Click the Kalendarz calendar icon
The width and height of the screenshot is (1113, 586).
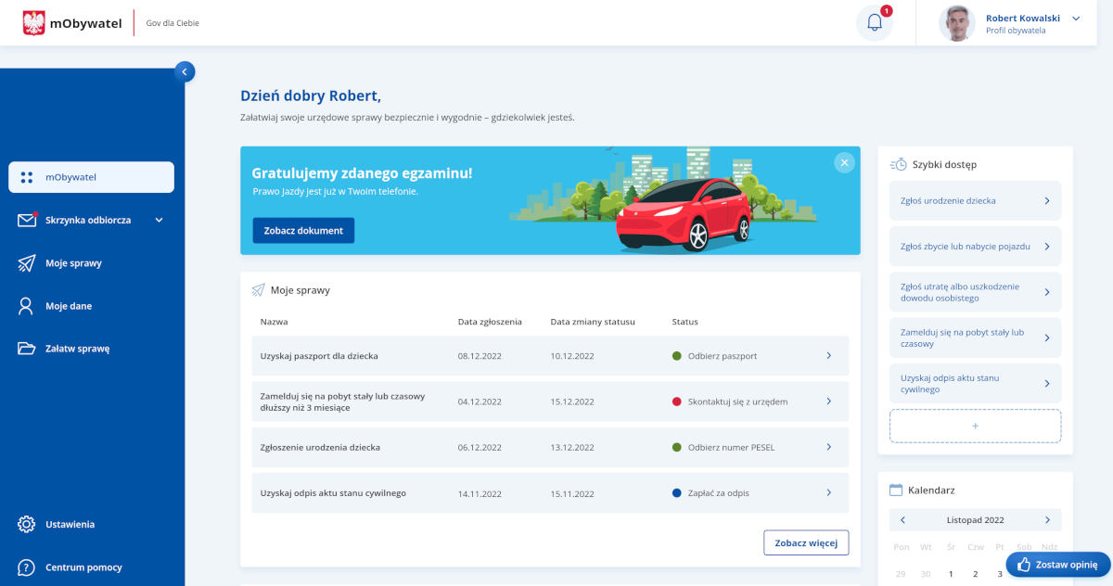[896, 490]
